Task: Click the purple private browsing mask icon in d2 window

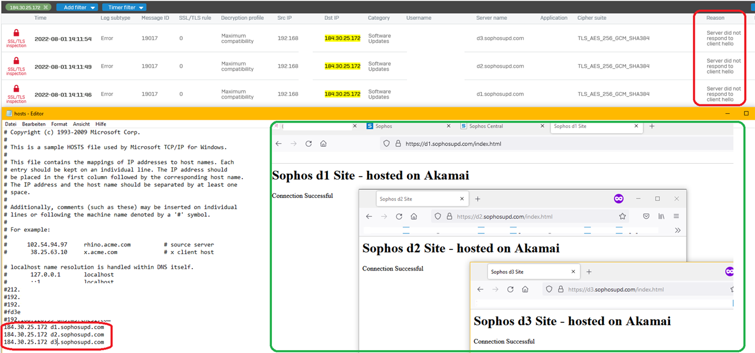Action: 619,199
